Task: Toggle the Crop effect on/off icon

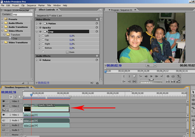Action: tap(41, 32)
